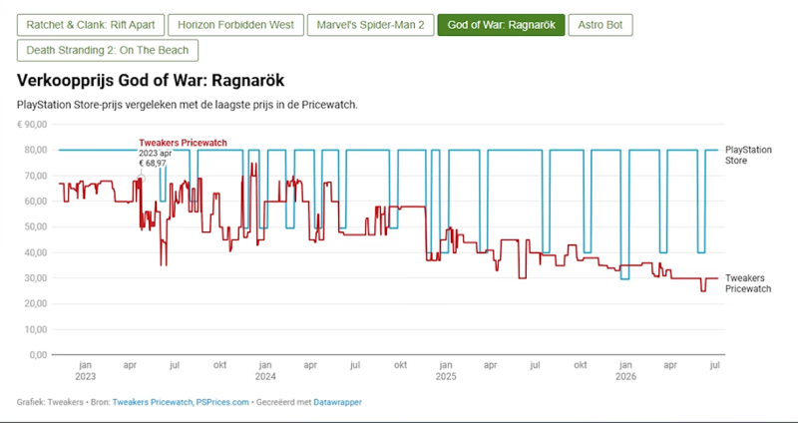The width and height of the screenshot is (798, 423).
Task: Visit the Datawrapper link
Action: tap(337, 402)
